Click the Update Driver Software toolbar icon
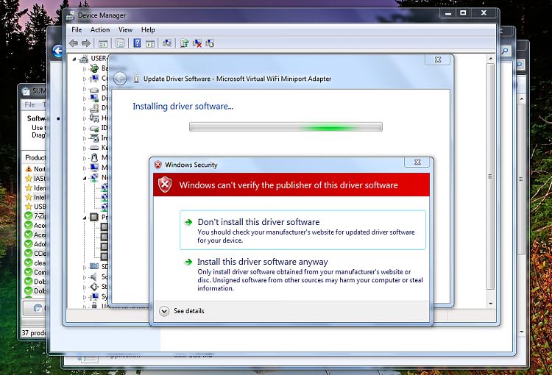Viewport: 552px width, 375px height. (185, 43)
